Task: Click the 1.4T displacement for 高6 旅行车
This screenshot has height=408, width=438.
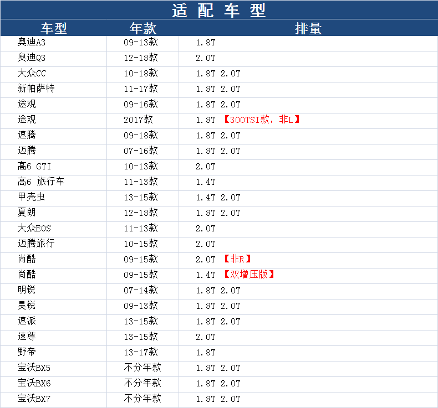Action: [x=206, y=182]
